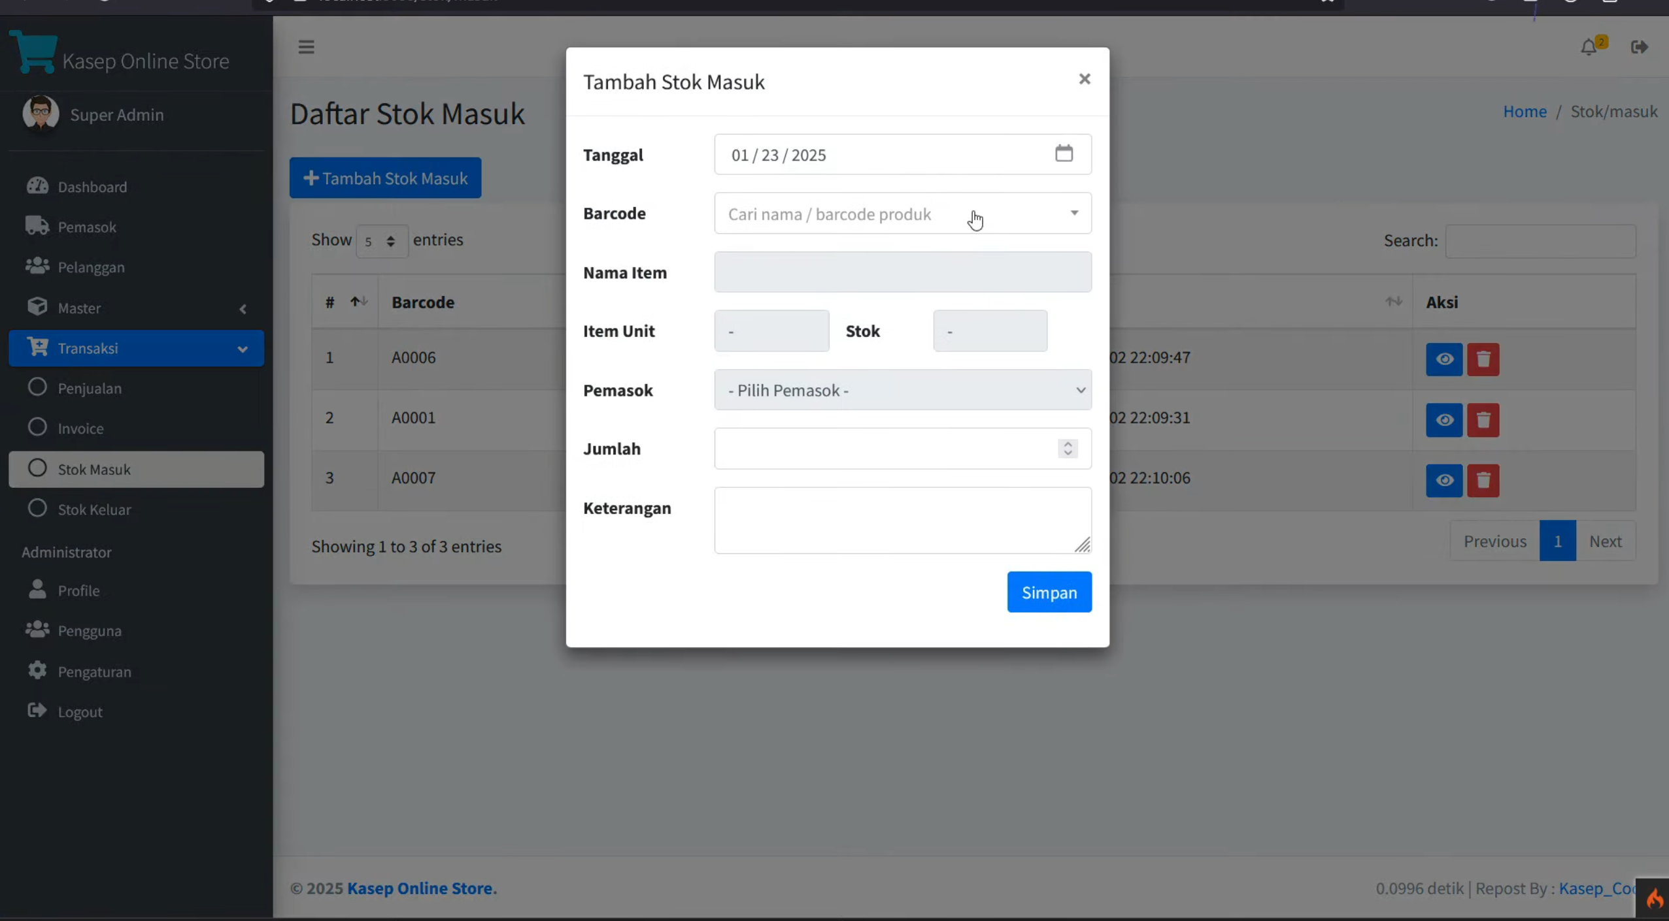Change the Show entries count dropdown
This screenshot has height=921, width=1669.
coord(382,241)
